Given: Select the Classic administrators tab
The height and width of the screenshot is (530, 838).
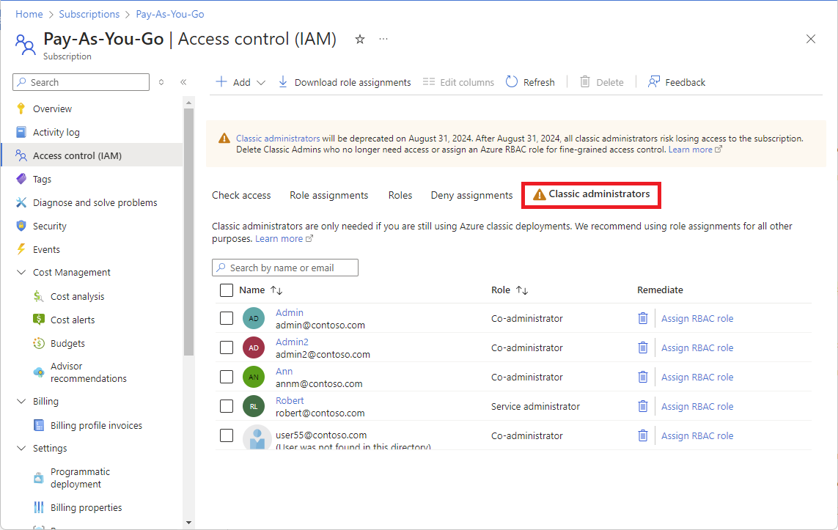Looking at the screenshot, I should (x=592, y=194).
